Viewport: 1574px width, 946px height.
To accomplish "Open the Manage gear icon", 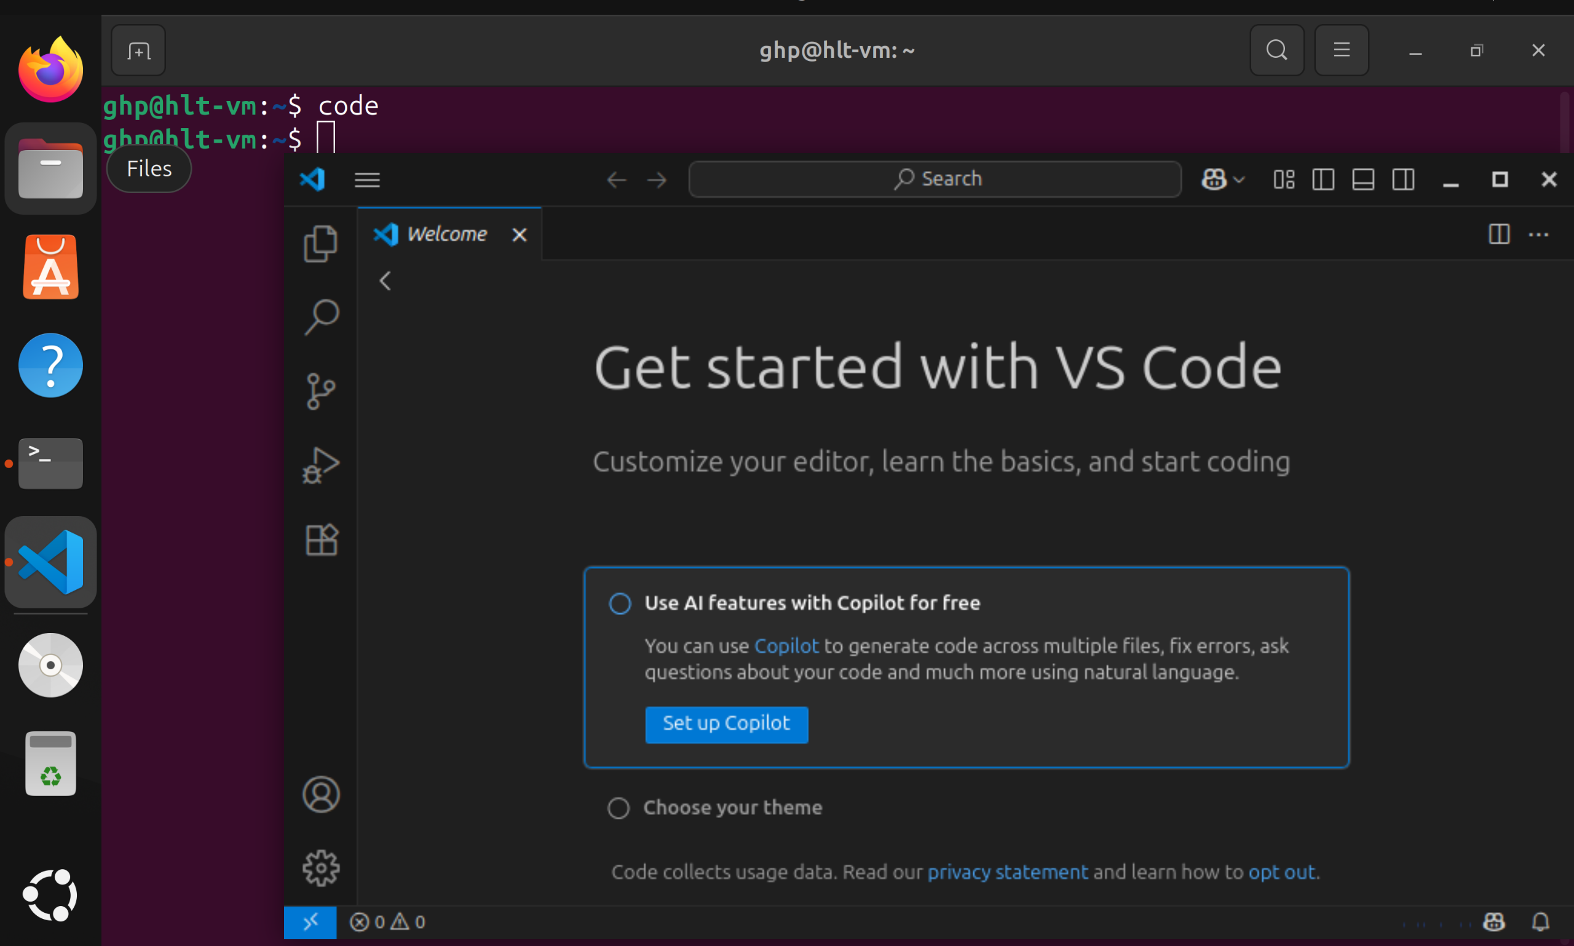I will pyautogui.click(x=320, y=868).
